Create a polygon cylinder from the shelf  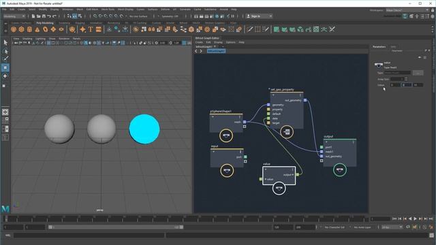pos(29,29)
